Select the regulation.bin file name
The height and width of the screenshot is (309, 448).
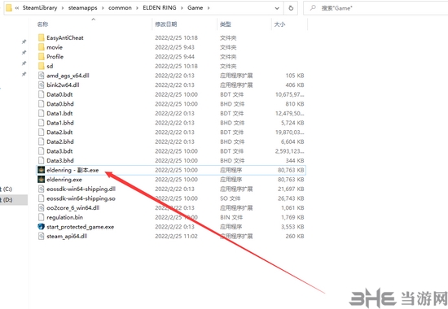[x=65, y=217]
